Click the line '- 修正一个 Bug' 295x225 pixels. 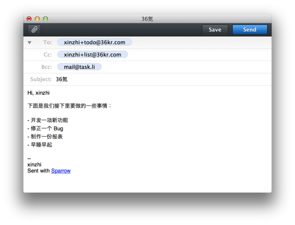click(45, 128)
